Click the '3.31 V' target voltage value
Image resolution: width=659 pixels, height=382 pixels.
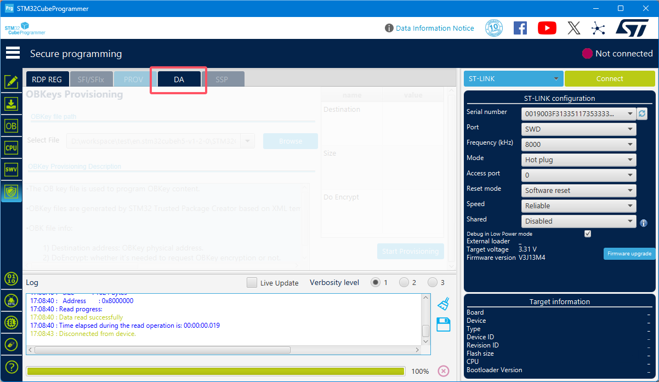tap(527, 249)
